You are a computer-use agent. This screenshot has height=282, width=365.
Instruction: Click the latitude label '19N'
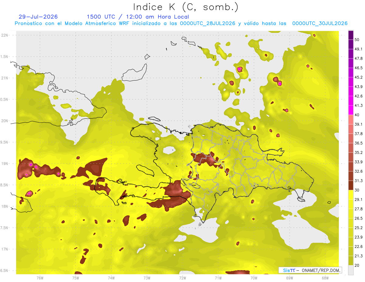(x=4, y=164)
